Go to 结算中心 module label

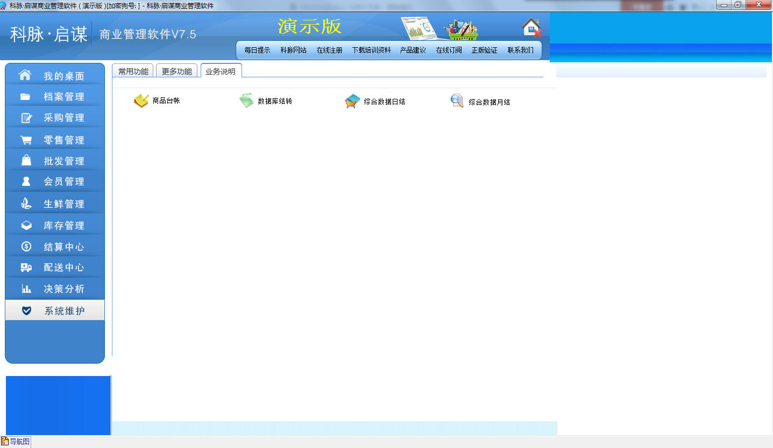coord(64,247)
